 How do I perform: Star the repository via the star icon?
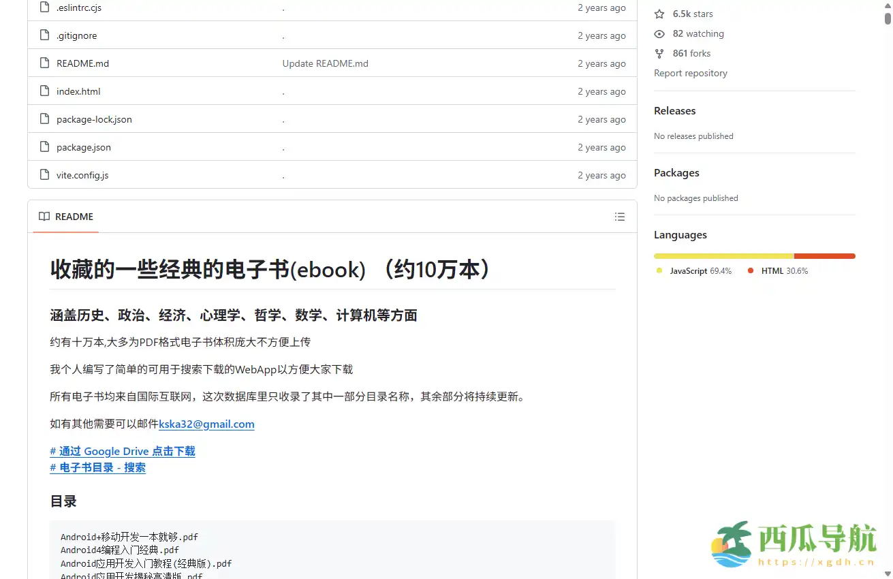(x=659, y=14)
